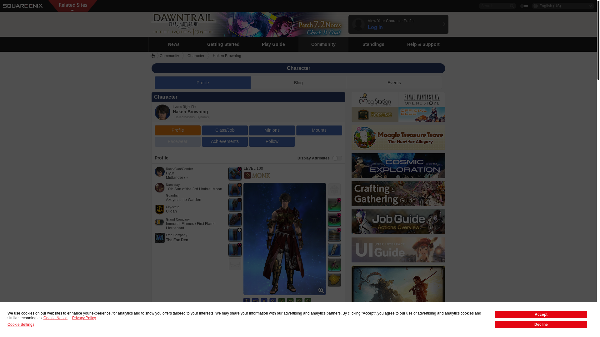The image size is (600, 337).
Task: Select the bracelets accessory slot
Action: (334, 235)
